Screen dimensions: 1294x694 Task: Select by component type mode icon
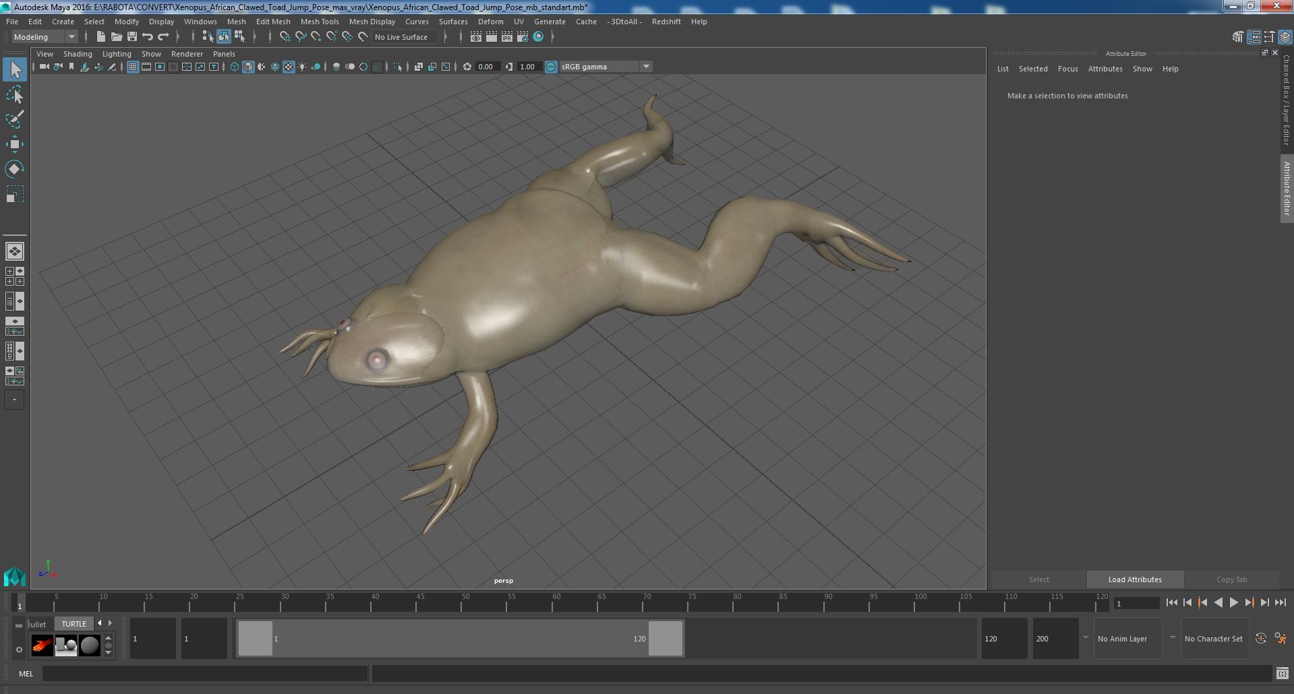239,37
